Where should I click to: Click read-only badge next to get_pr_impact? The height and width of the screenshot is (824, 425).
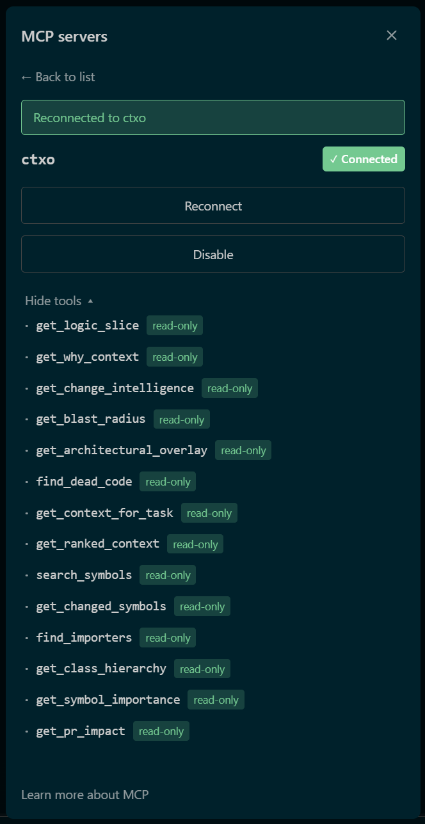[x=161, y=731]
